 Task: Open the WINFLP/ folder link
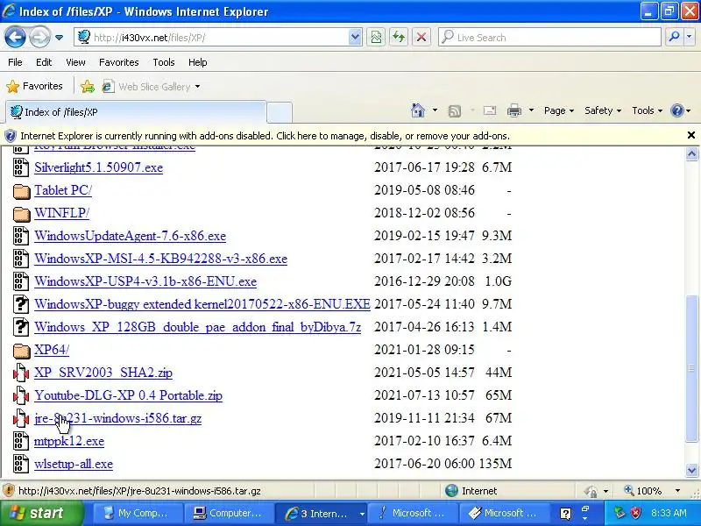click(x=61, y=213)
